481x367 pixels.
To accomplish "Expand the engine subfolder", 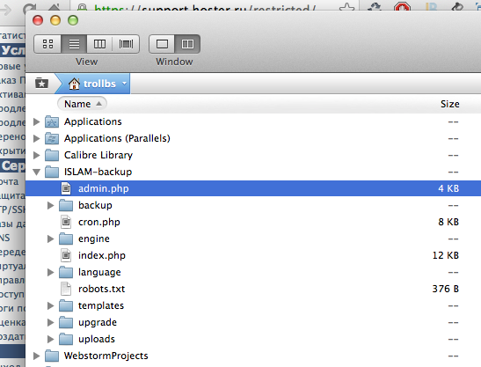I will pyautogui.click(x=51, y=239).
